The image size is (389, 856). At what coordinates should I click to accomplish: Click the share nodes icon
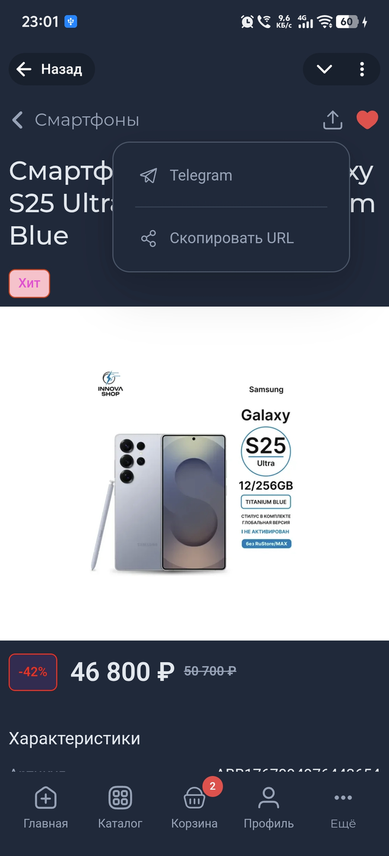point(148,239)
